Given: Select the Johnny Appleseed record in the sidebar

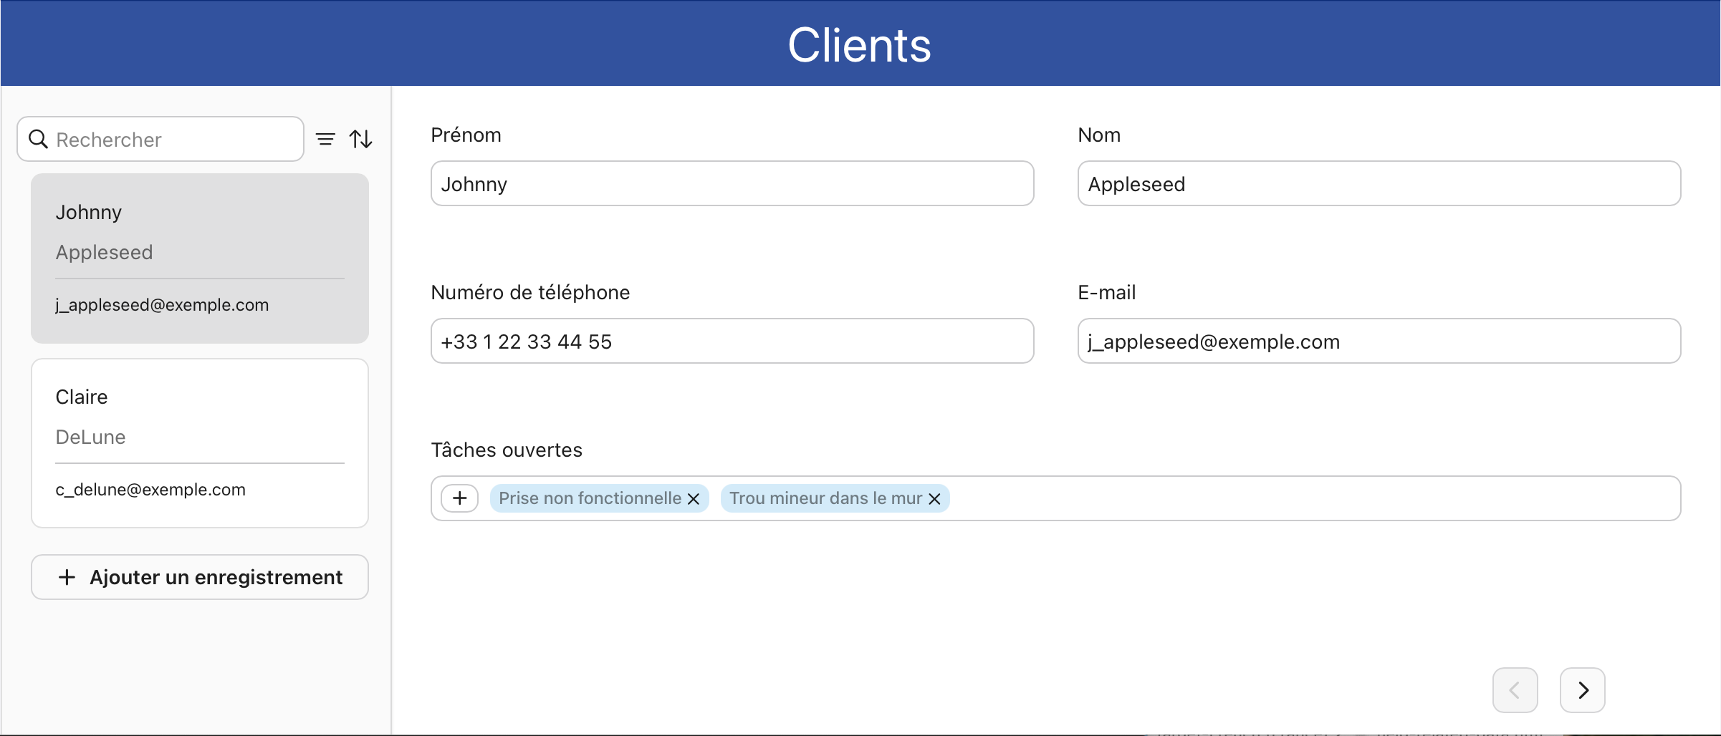Looking at the screenshot, I should tap(199, 258).
